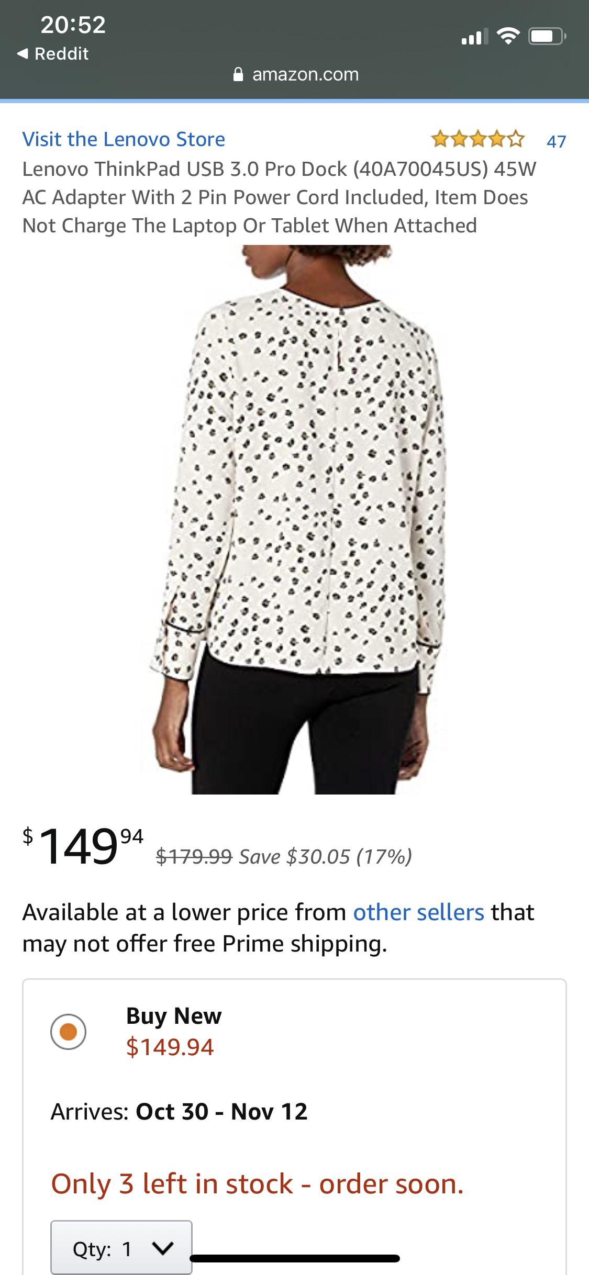Tap the Lenovo ThinkPad USB 3.0 product title

(x=280, y=197)
